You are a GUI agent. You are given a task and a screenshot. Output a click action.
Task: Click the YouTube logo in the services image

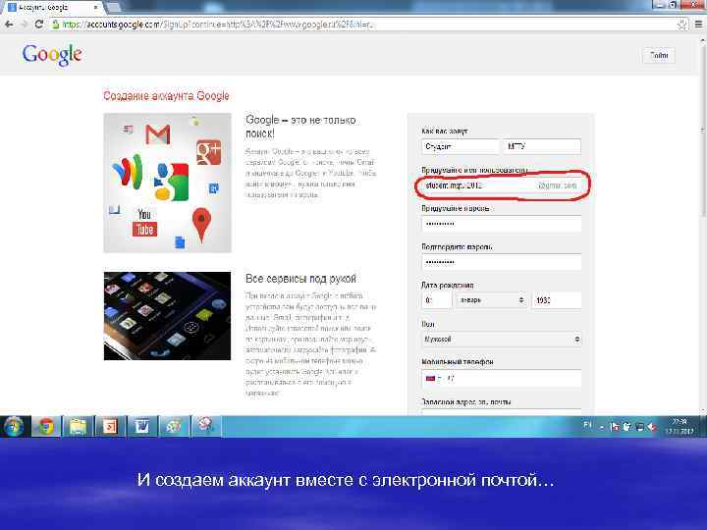(144, 223)
